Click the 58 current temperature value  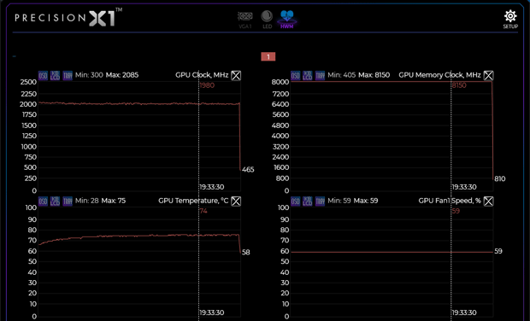pyautogui.click(x=246, y=253)
